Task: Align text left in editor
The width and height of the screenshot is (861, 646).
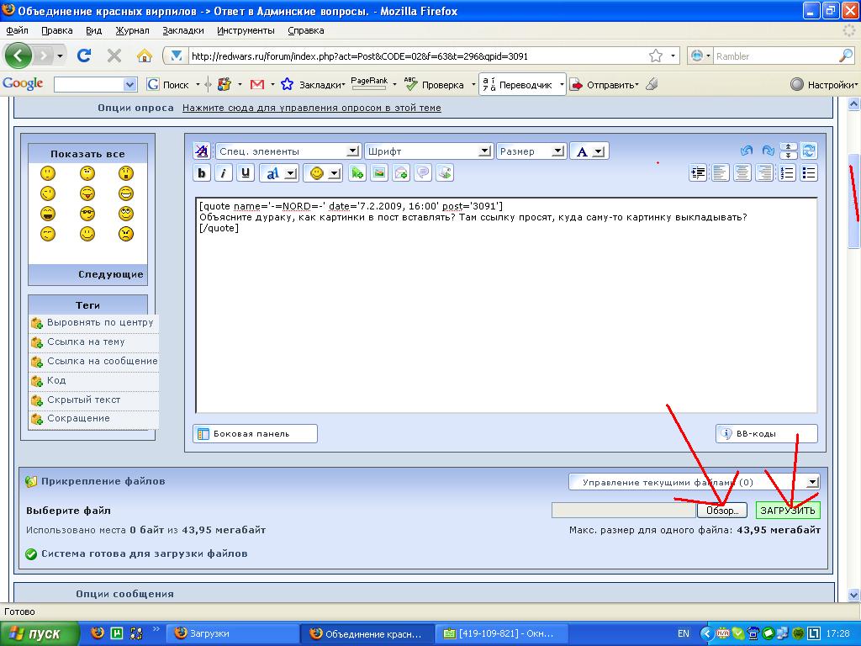Action: [x=720, y=173]
